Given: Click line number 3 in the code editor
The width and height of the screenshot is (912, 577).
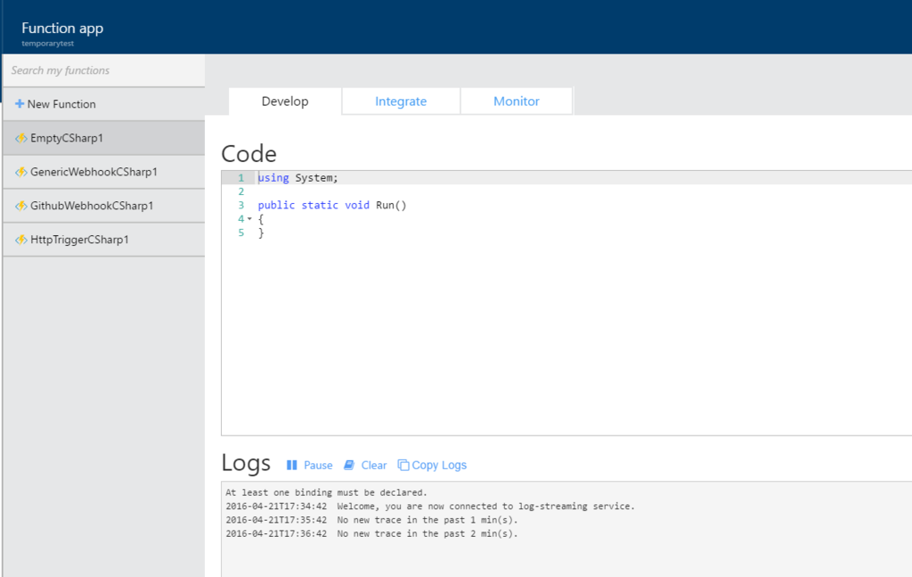Looking at the screenshot, I should tap(240, 205).
